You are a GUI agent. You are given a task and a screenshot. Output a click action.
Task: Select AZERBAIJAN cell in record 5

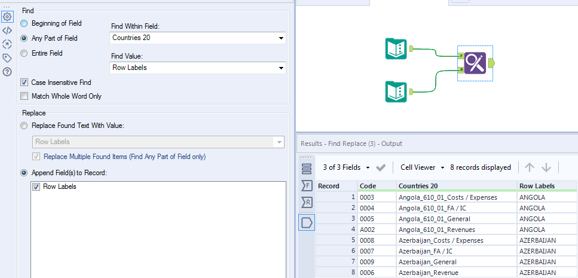pos(547,240)
